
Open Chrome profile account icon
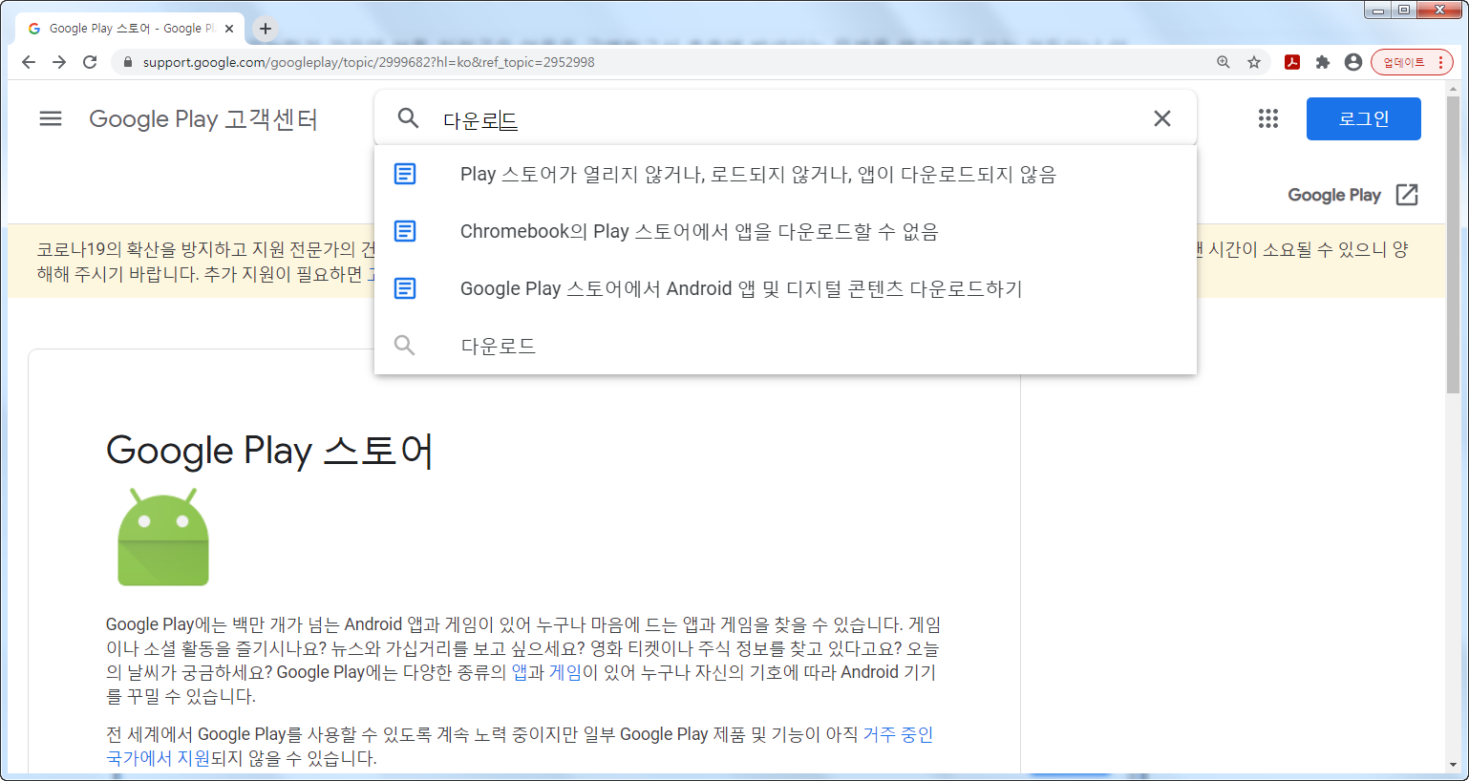point(1353,62)
